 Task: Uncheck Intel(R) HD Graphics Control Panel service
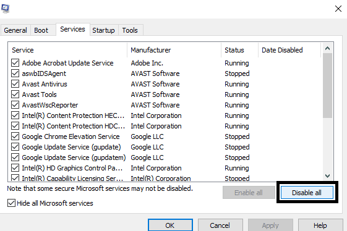(15, 168)
